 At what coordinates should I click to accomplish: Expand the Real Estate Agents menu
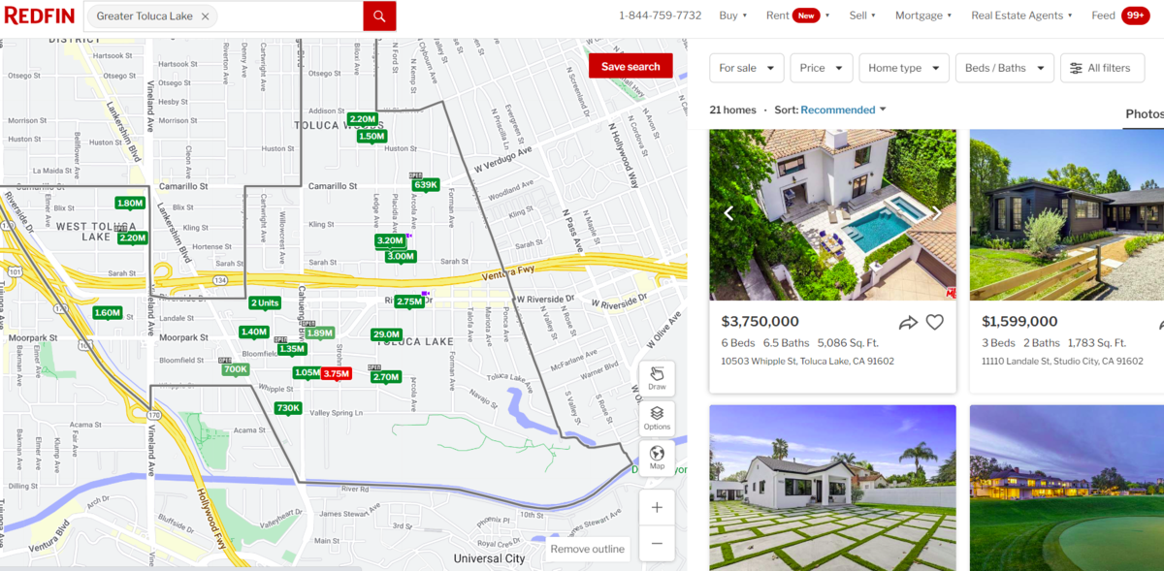[1021, 16]
